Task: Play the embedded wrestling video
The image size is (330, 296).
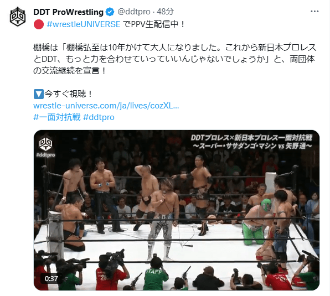Action: point(177,210)
